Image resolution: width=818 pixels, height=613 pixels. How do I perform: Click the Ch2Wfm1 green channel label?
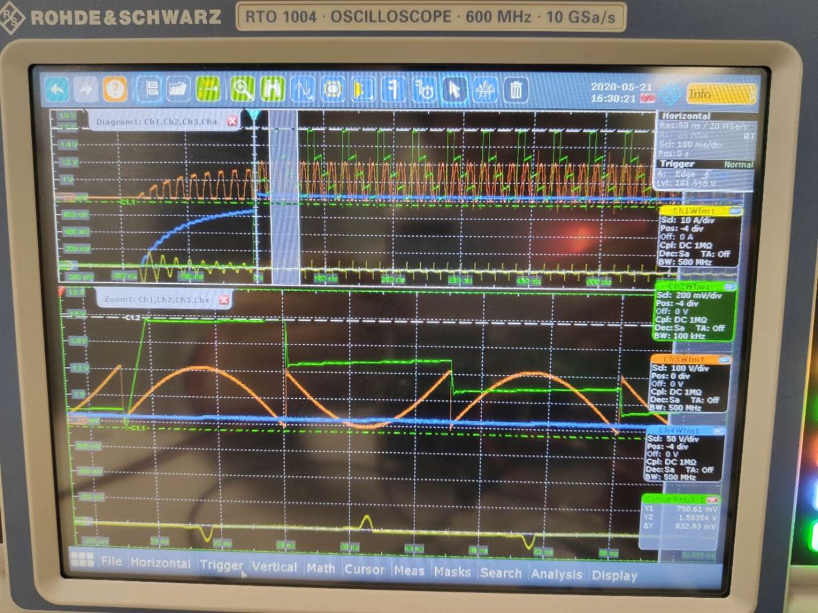pos(689,286)
